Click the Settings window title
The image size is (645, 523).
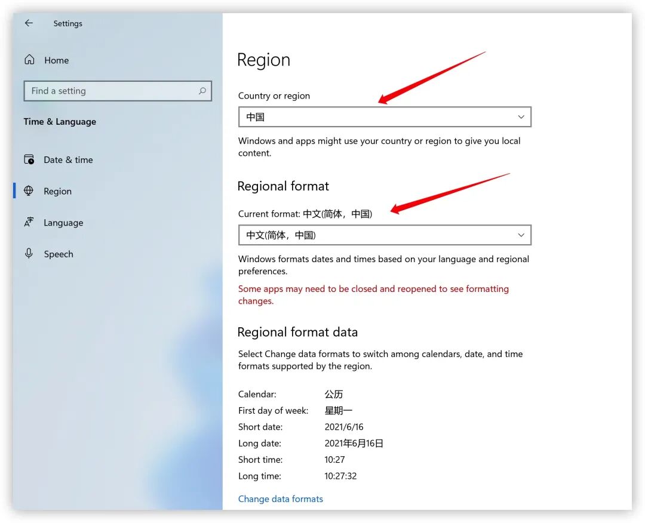click(68, 23)
